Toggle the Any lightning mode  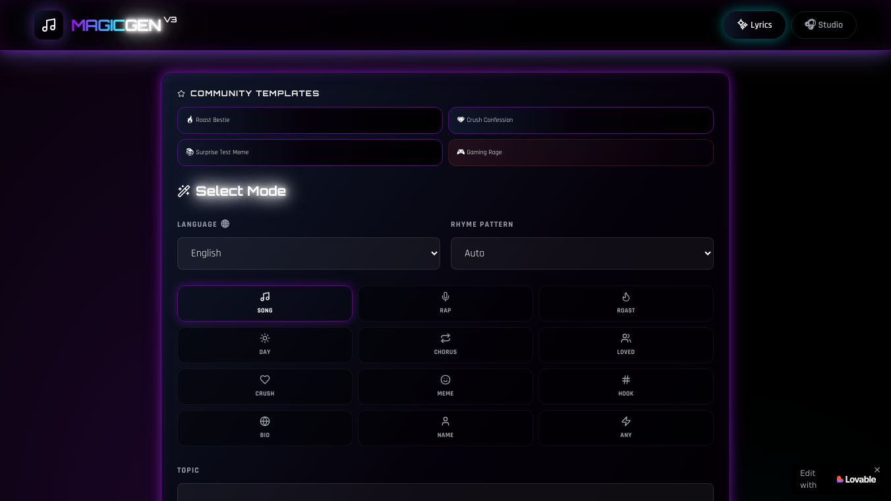pos(625,428)
